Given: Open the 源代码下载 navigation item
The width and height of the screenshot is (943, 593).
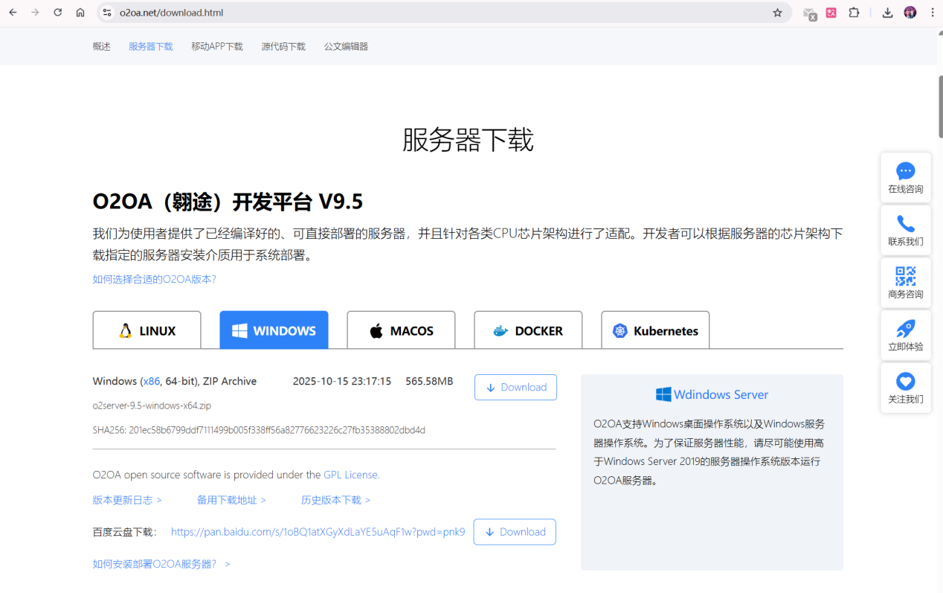Looking at the screenshot, I should click(x=283, y=46).
